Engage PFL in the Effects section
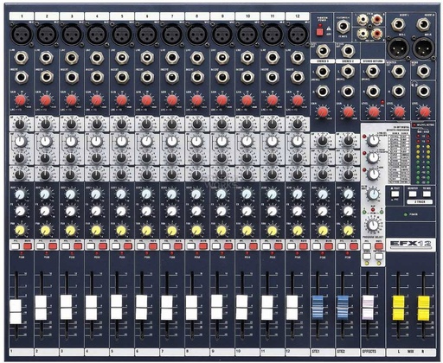 click(367, 246)
